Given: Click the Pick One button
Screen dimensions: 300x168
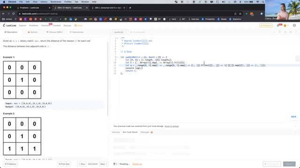Looking at the screenshot, I should [64, 164].
